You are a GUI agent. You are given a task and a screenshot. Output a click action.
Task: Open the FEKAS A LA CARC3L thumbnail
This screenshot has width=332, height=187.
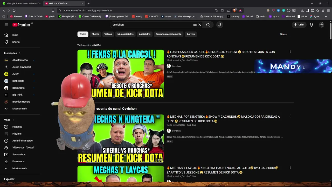point(121,74)
